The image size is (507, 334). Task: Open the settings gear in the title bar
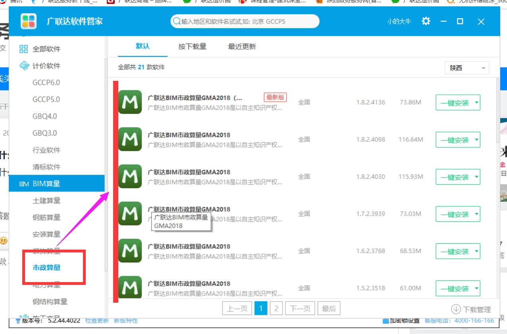[x=426, y=21]
